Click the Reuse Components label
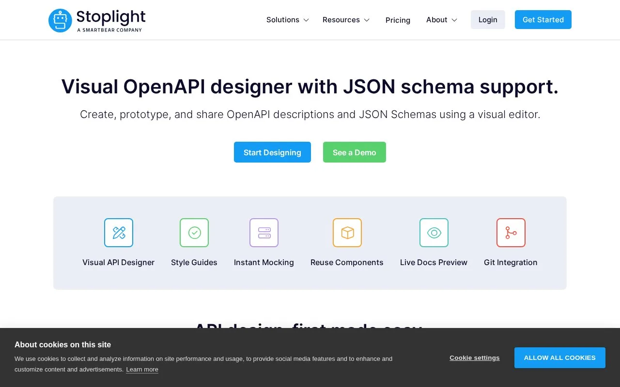The width and height of the screenshot is (620, 387). [x=347, y=262]
